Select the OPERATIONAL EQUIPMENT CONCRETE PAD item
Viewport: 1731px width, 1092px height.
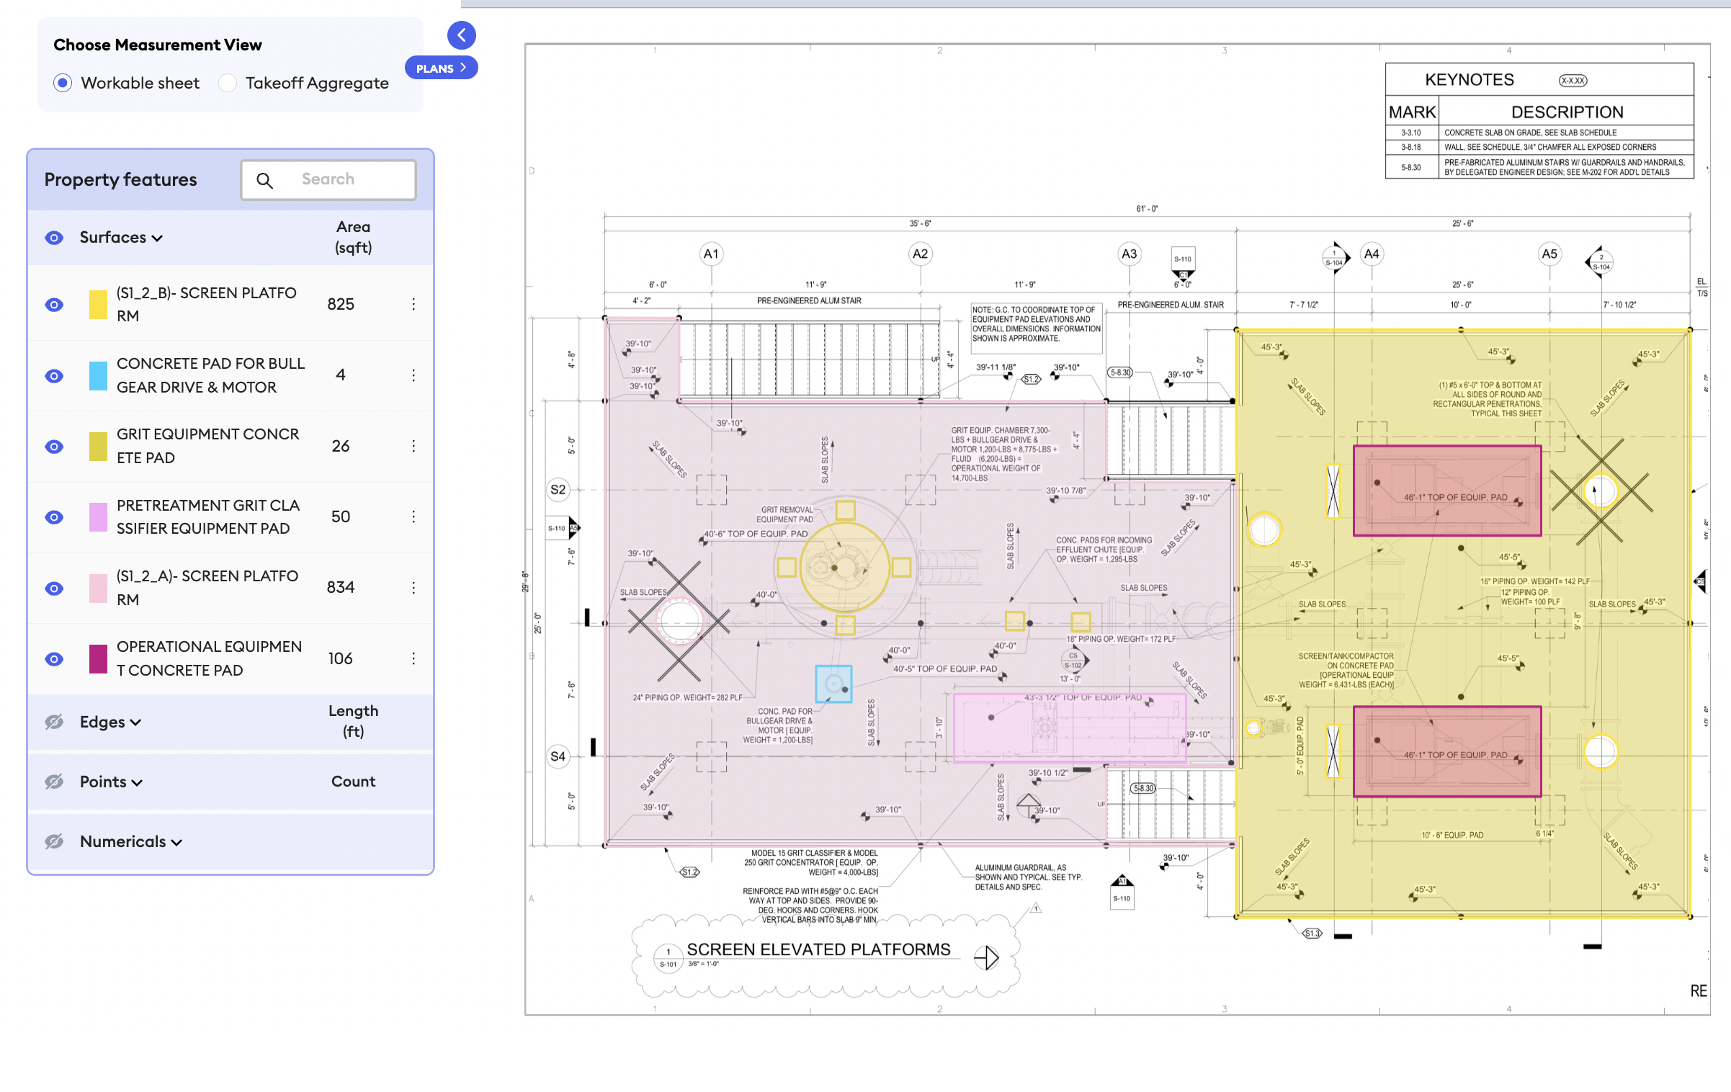[x=209, y=658]
